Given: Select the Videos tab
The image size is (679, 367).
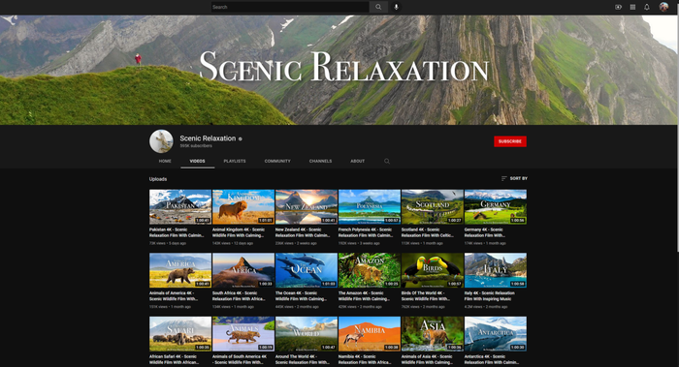Looking at the screenshot, I should (198, 162).
